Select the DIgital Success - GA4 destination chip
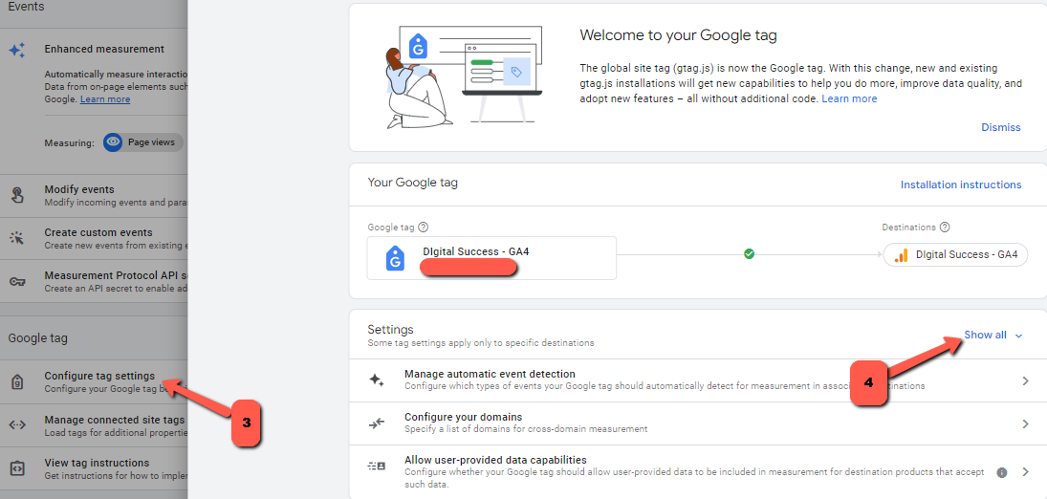The width and height of the screenshot is (1047, 499). pos(955,254)
